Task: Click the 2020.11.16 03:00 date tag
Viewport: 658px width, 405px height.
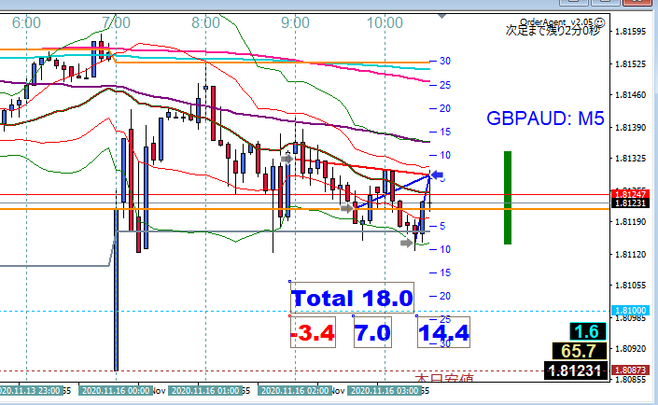Action: click(x=385, y=391)
